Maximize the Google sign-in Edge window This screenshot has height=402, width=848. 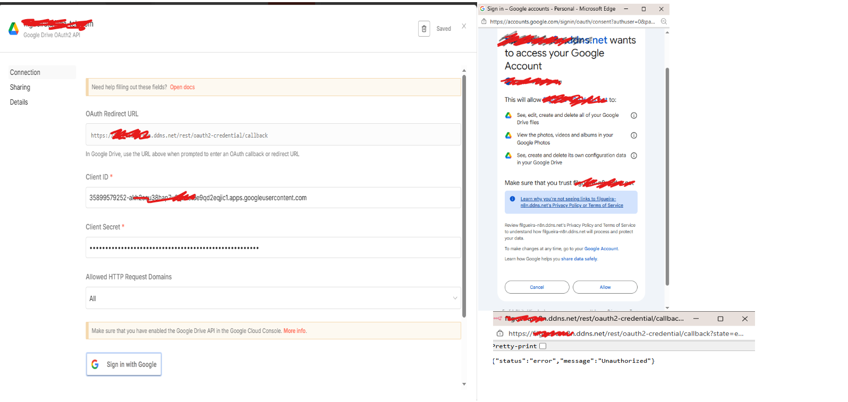click(x=643, y=8)
